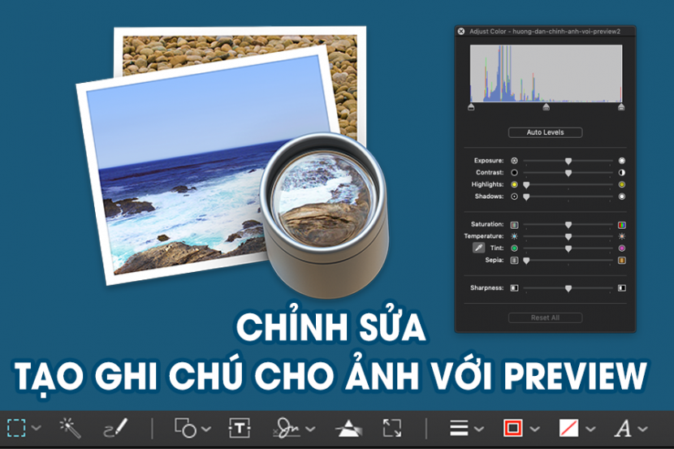This screenshot has width=674, height=449.
Task: Open the Sign dropdown chevron
Action: (310, 429)
